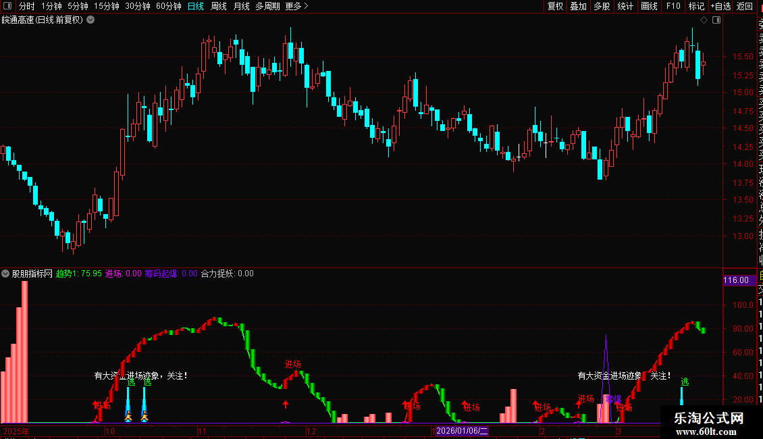This screenshot has width=763, height=439.
Task: Open the dropdown beside 皖通高速(日线.前复权)
Action: [x=90, y=20]
